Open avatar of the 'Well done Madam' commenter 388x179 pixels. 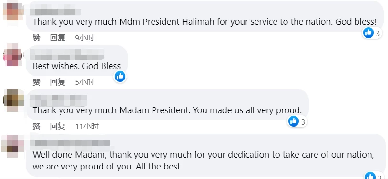point(12,146)
